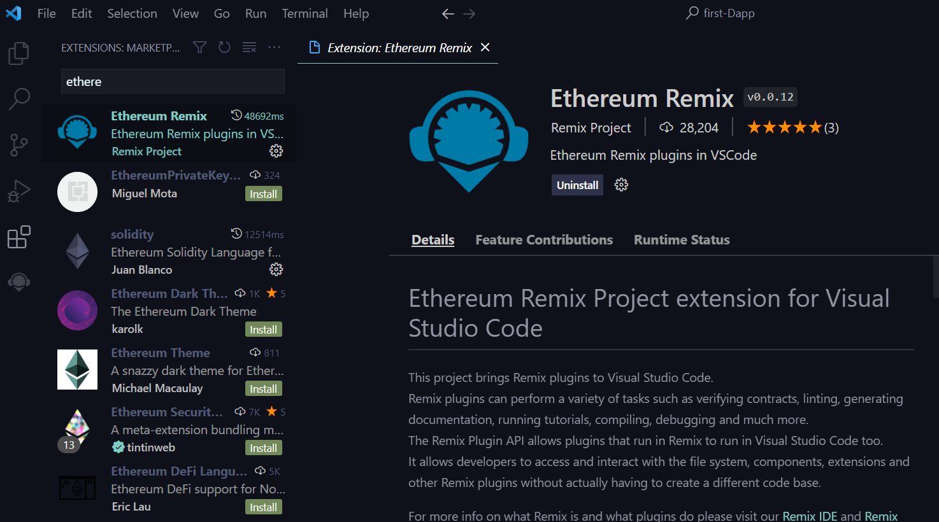
Task: Open Views and More Actions ellipsis
Action: point(274,47)
